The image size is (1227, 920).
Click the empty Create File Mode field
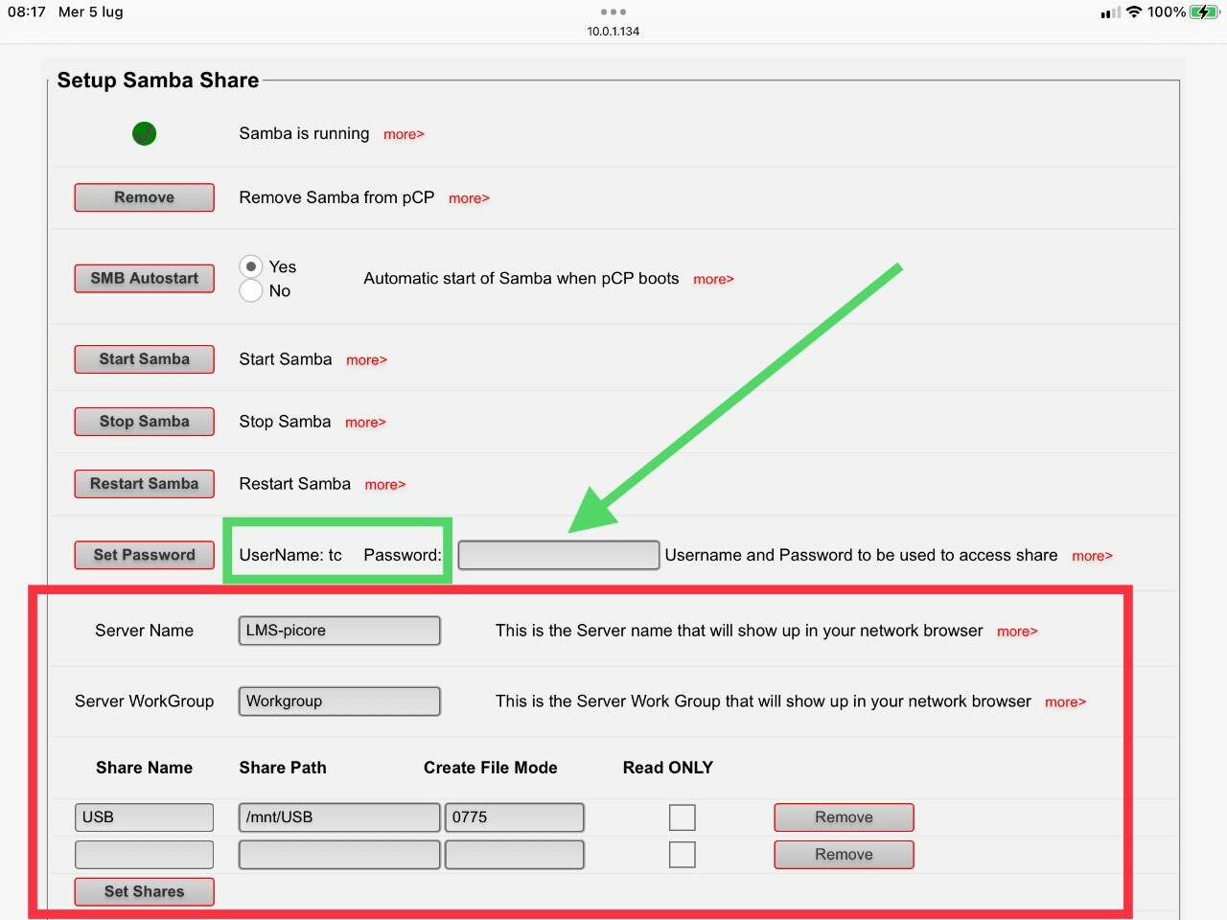click(515, 855)
